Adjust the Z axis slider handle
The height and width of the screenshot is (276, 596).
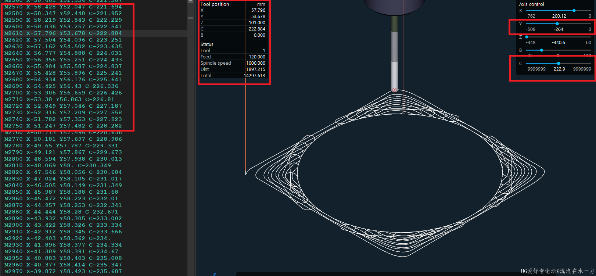pyautogui.click(x=527, y=37)
